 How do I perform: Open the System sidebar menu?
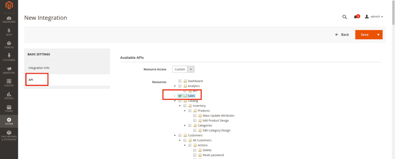click(9, 122)
